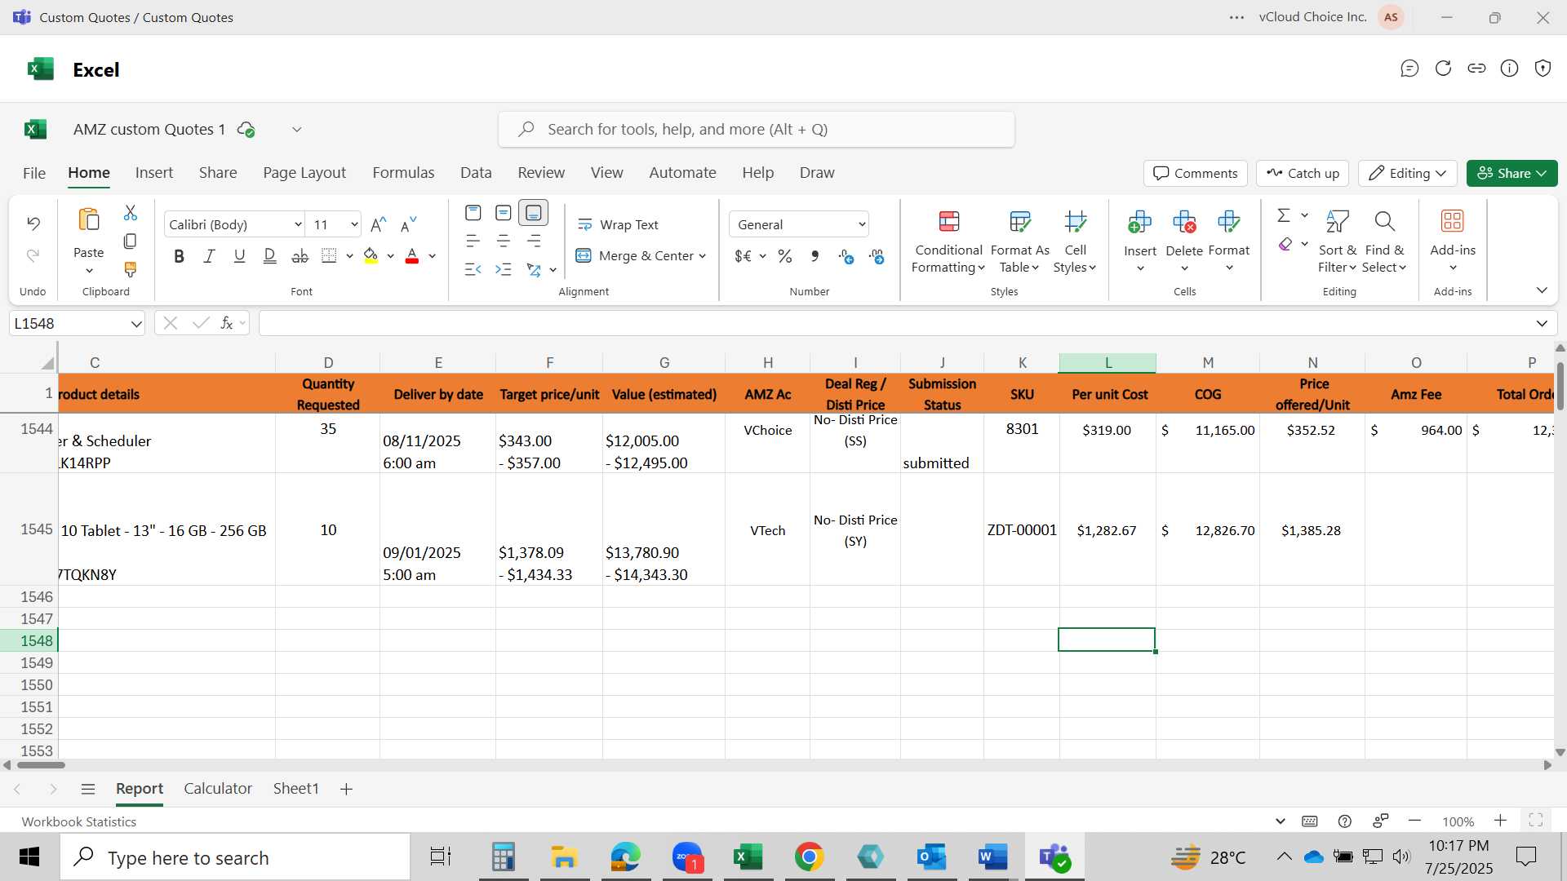Open the General number format dropdown
The image size is (1567, 881).
point(862,224)
